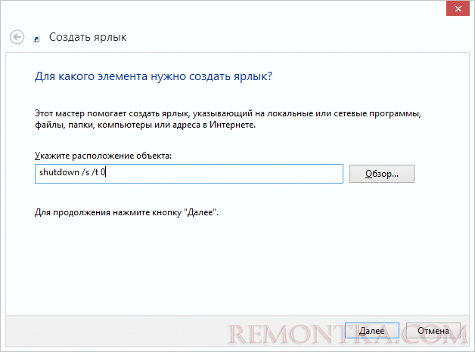The image size is (475, 352).
Task: Close the Create Shortcut dialog
Action: (458, 9)
